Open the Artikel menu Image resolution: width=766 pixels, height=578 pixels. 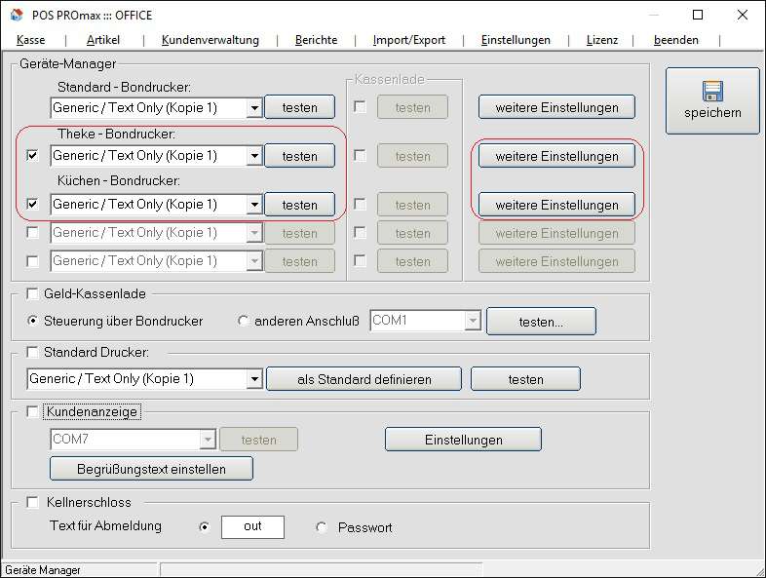coord(103,40)
